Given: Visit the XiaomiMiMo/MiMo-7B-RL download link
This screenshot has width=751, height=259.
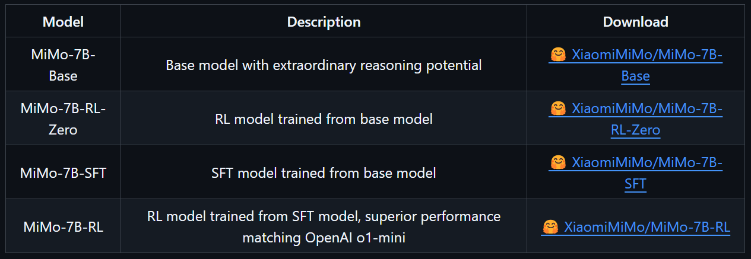Looking at the screenshot, I should point(647,226).
